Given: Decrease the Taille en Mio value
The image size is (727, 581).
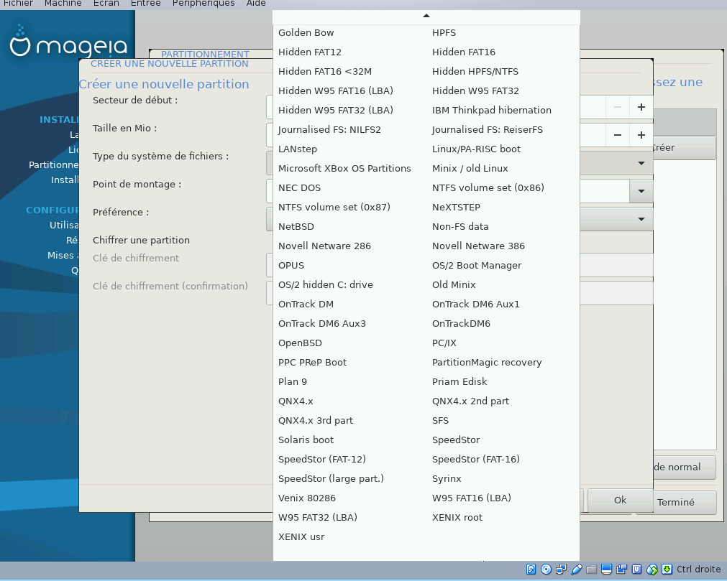Looking at the screenshot, I should pos(618,135).
